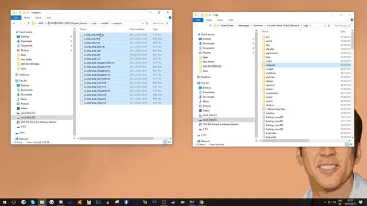Open Help in the weapons window
367x206 pixels.
point(170,18)
